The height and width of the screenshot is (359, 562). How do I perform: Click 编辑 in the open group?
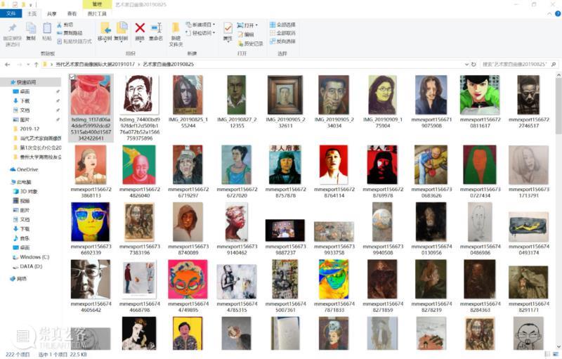click(246, 34)
